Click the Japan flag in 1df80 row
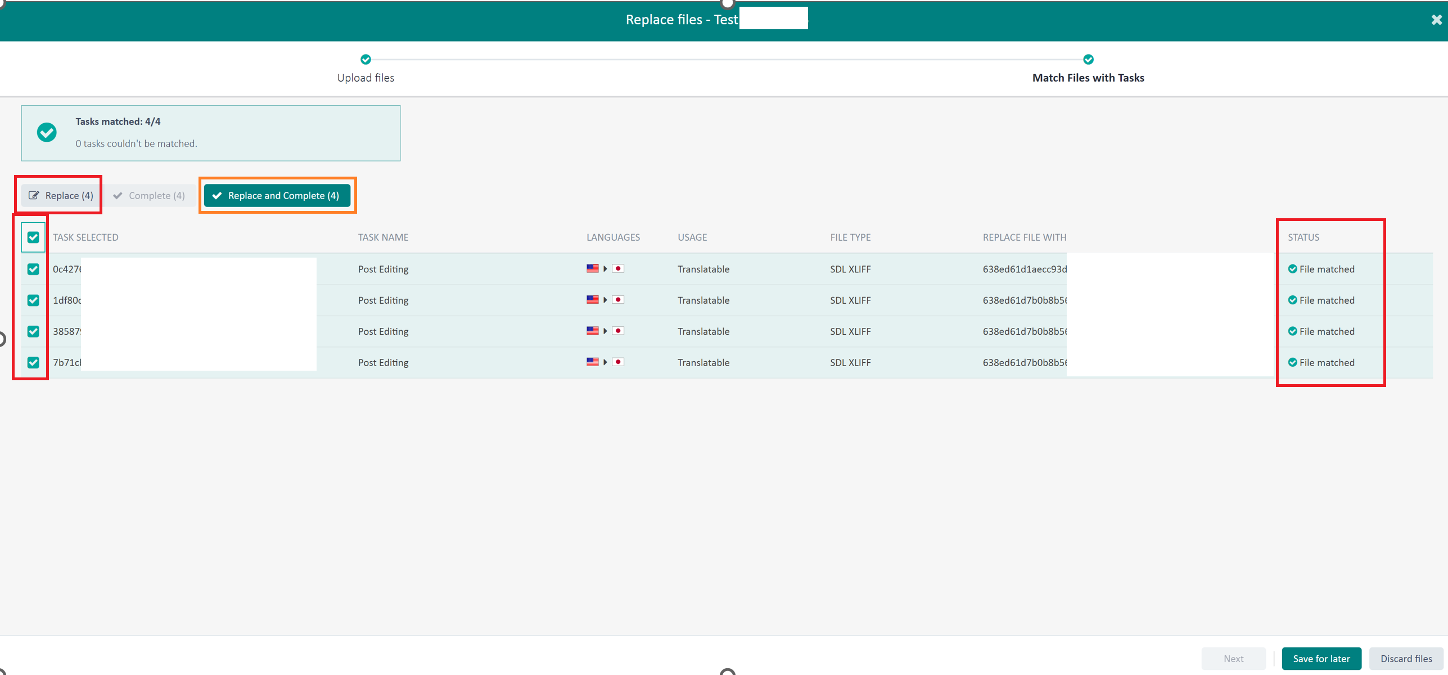This screenshot has height=675, width=1448. tap(618, 300)
